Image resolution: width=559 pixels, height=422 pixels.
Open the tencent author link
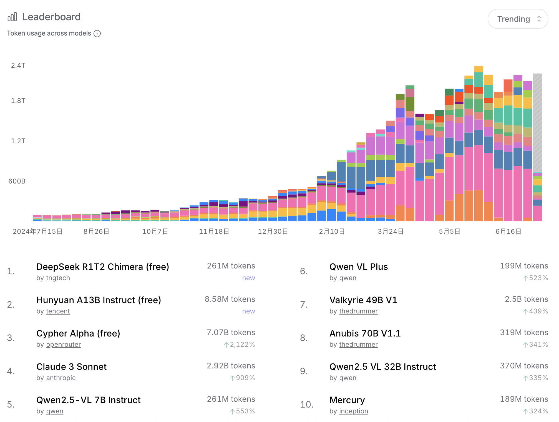coord(58,311)
